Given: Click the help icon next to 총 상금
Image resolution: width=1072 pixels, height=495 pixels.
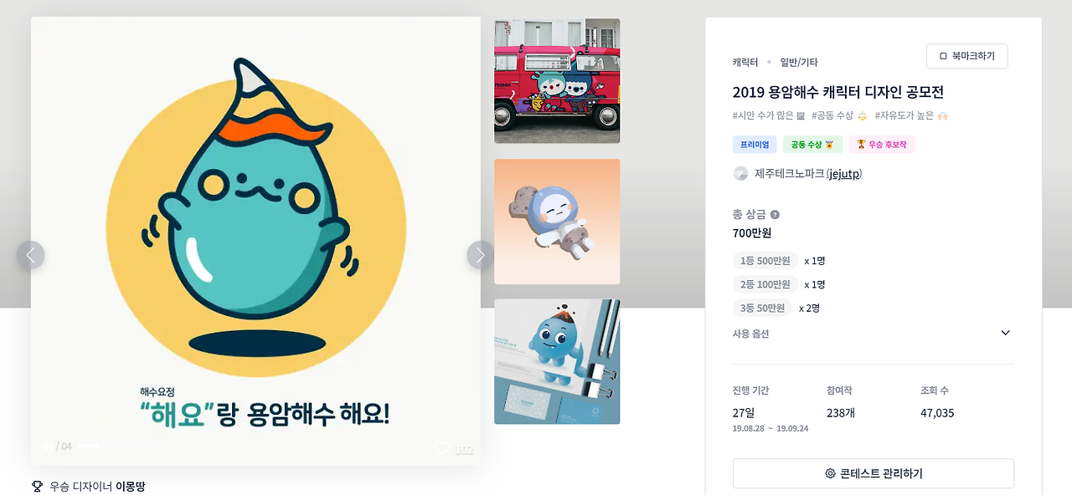Looking at the screenshot, I should [775, 215].
